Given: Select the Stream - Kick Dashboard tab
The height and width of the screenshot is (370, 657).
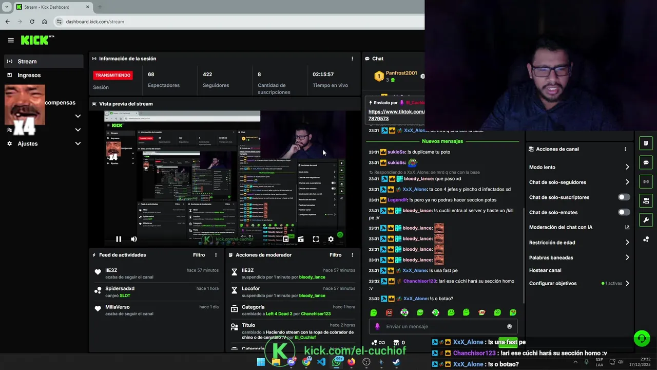Looking at the screenshot, I should click(x=53, y=7).
